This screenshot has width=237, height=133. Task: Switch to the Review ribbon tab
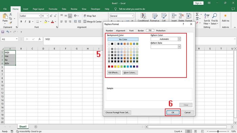pos(74,9)
